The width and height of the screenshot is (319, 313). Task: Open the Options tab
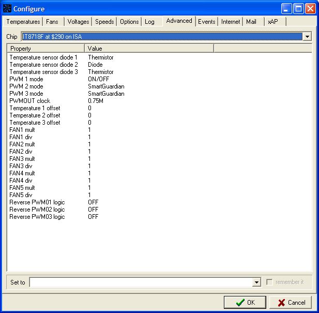pos(129,22)
